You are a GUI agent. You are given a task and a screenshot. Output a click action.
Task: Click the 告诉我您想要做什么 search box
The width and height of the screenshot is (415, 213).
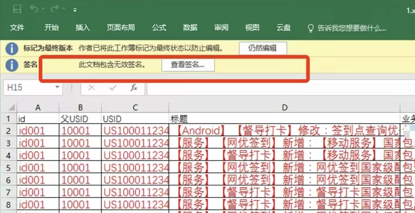(x=352, y=28)
